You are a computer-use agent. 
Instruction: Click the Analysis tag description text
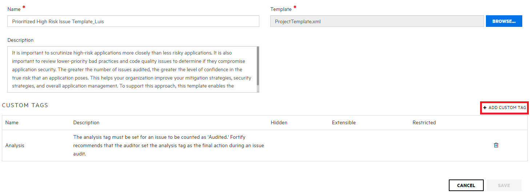click(169, 145)
